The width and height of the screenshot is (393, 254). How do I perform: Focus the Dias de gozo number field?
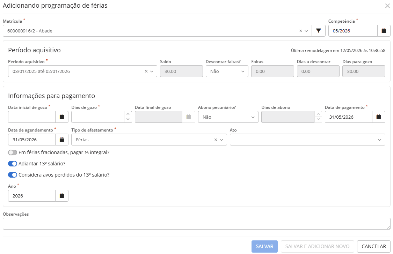(98, 117)
